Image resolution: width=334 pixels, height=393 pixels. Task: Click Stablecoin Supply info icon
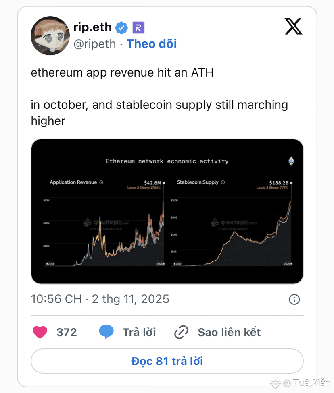click(223, 182)
